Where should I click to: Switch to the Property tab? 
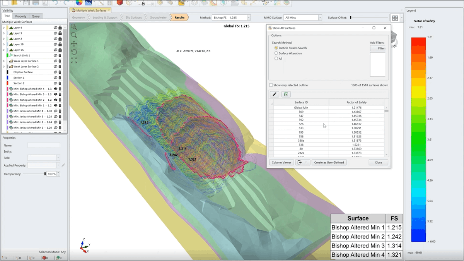[x=20, y=16]
